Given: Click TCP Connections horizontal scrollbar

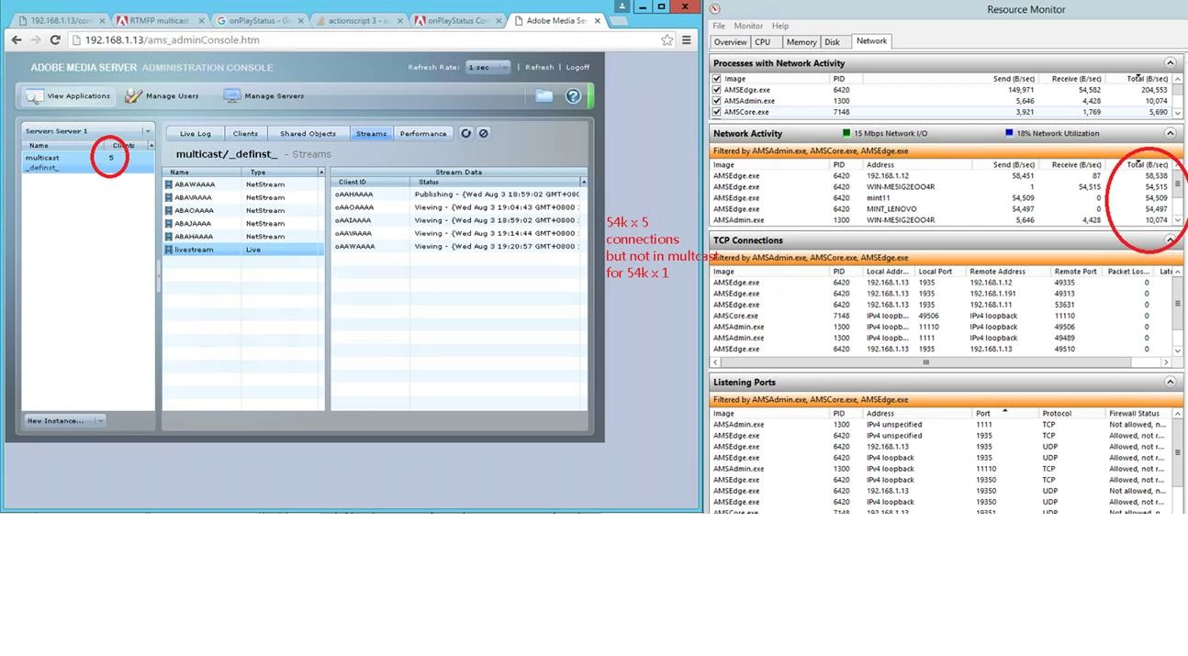Looking at the screenshot, I should pos(925,361).
